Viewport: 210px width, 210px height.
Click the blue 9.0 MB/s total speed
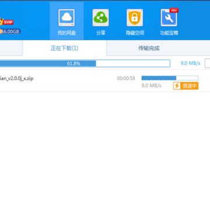[x=190, y=63]
